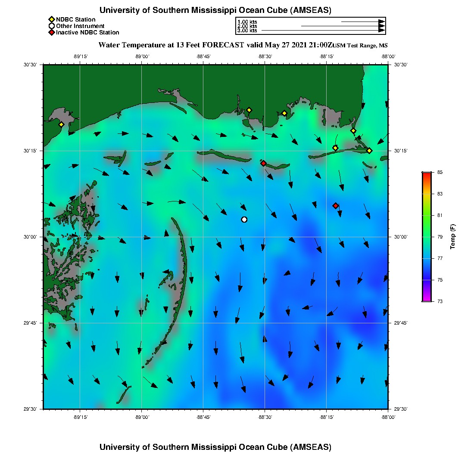Click the bottom axis '-88°30'' longitude label
The height and width of the screenshot is (452, 474).
265,417
